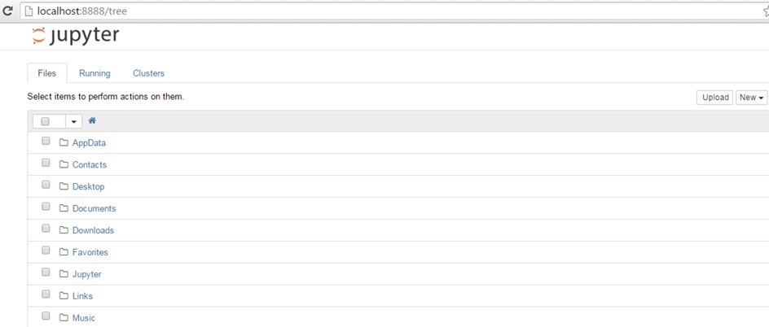Toggle the select-all checkbox in the header
Image resolution: width=769 pixels, height=327 pixels.
(46, 121)
